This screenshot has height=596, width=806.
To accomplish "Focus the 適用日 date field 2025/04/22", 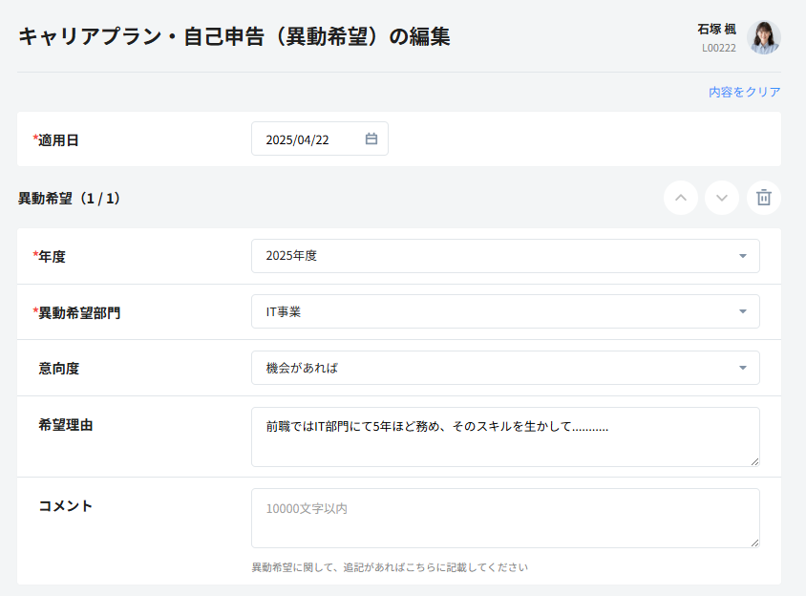I will 306,139.
